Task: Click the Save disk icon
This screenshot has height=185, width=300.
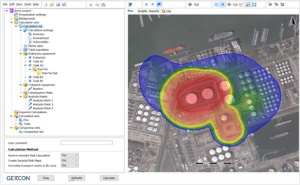Action: pyautogui.click(x=58, y=5)
